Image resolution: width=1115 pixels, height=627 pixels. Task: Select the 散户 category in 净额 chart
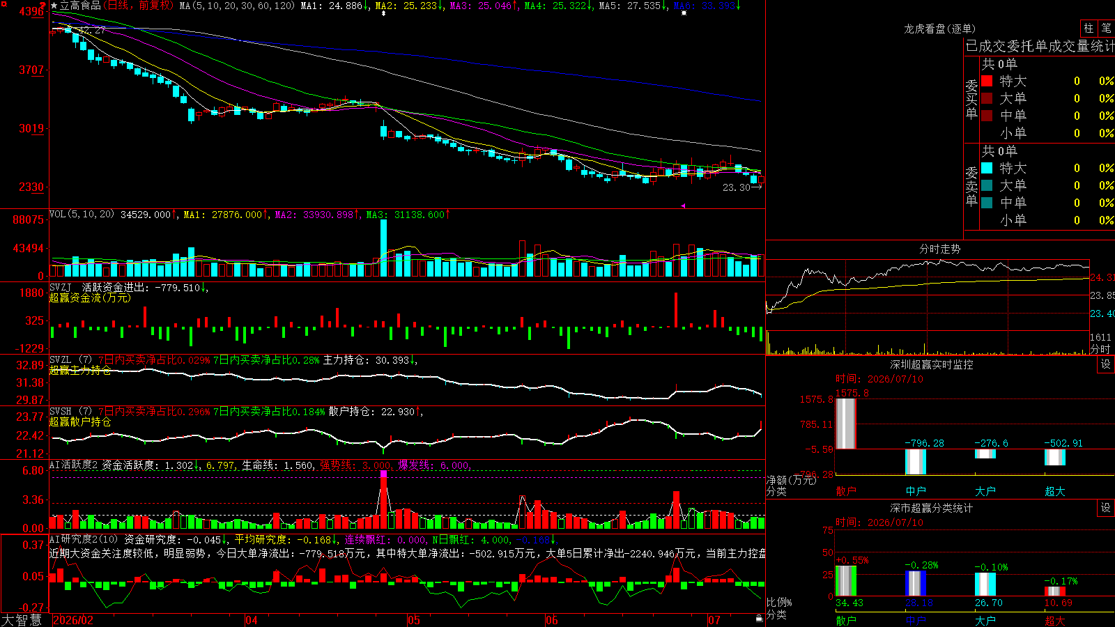pos(846,491)
